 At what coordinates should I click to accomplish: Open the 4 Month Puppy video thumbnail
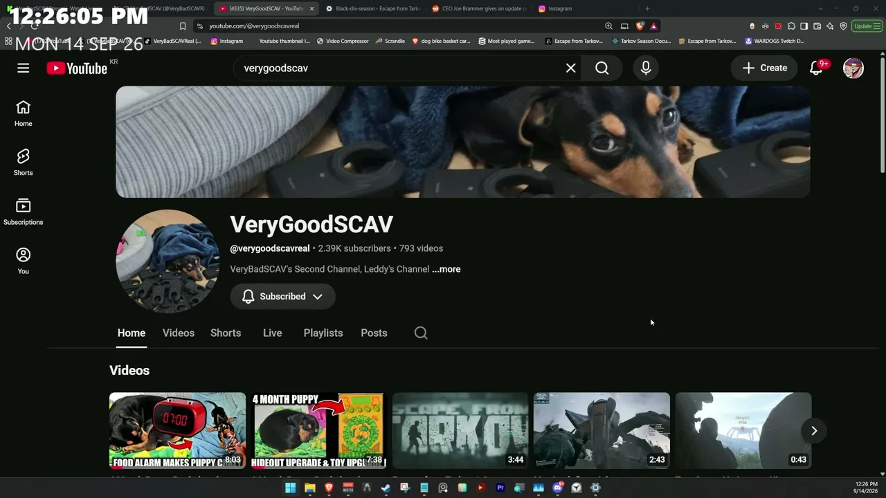[x=318, y=430]
